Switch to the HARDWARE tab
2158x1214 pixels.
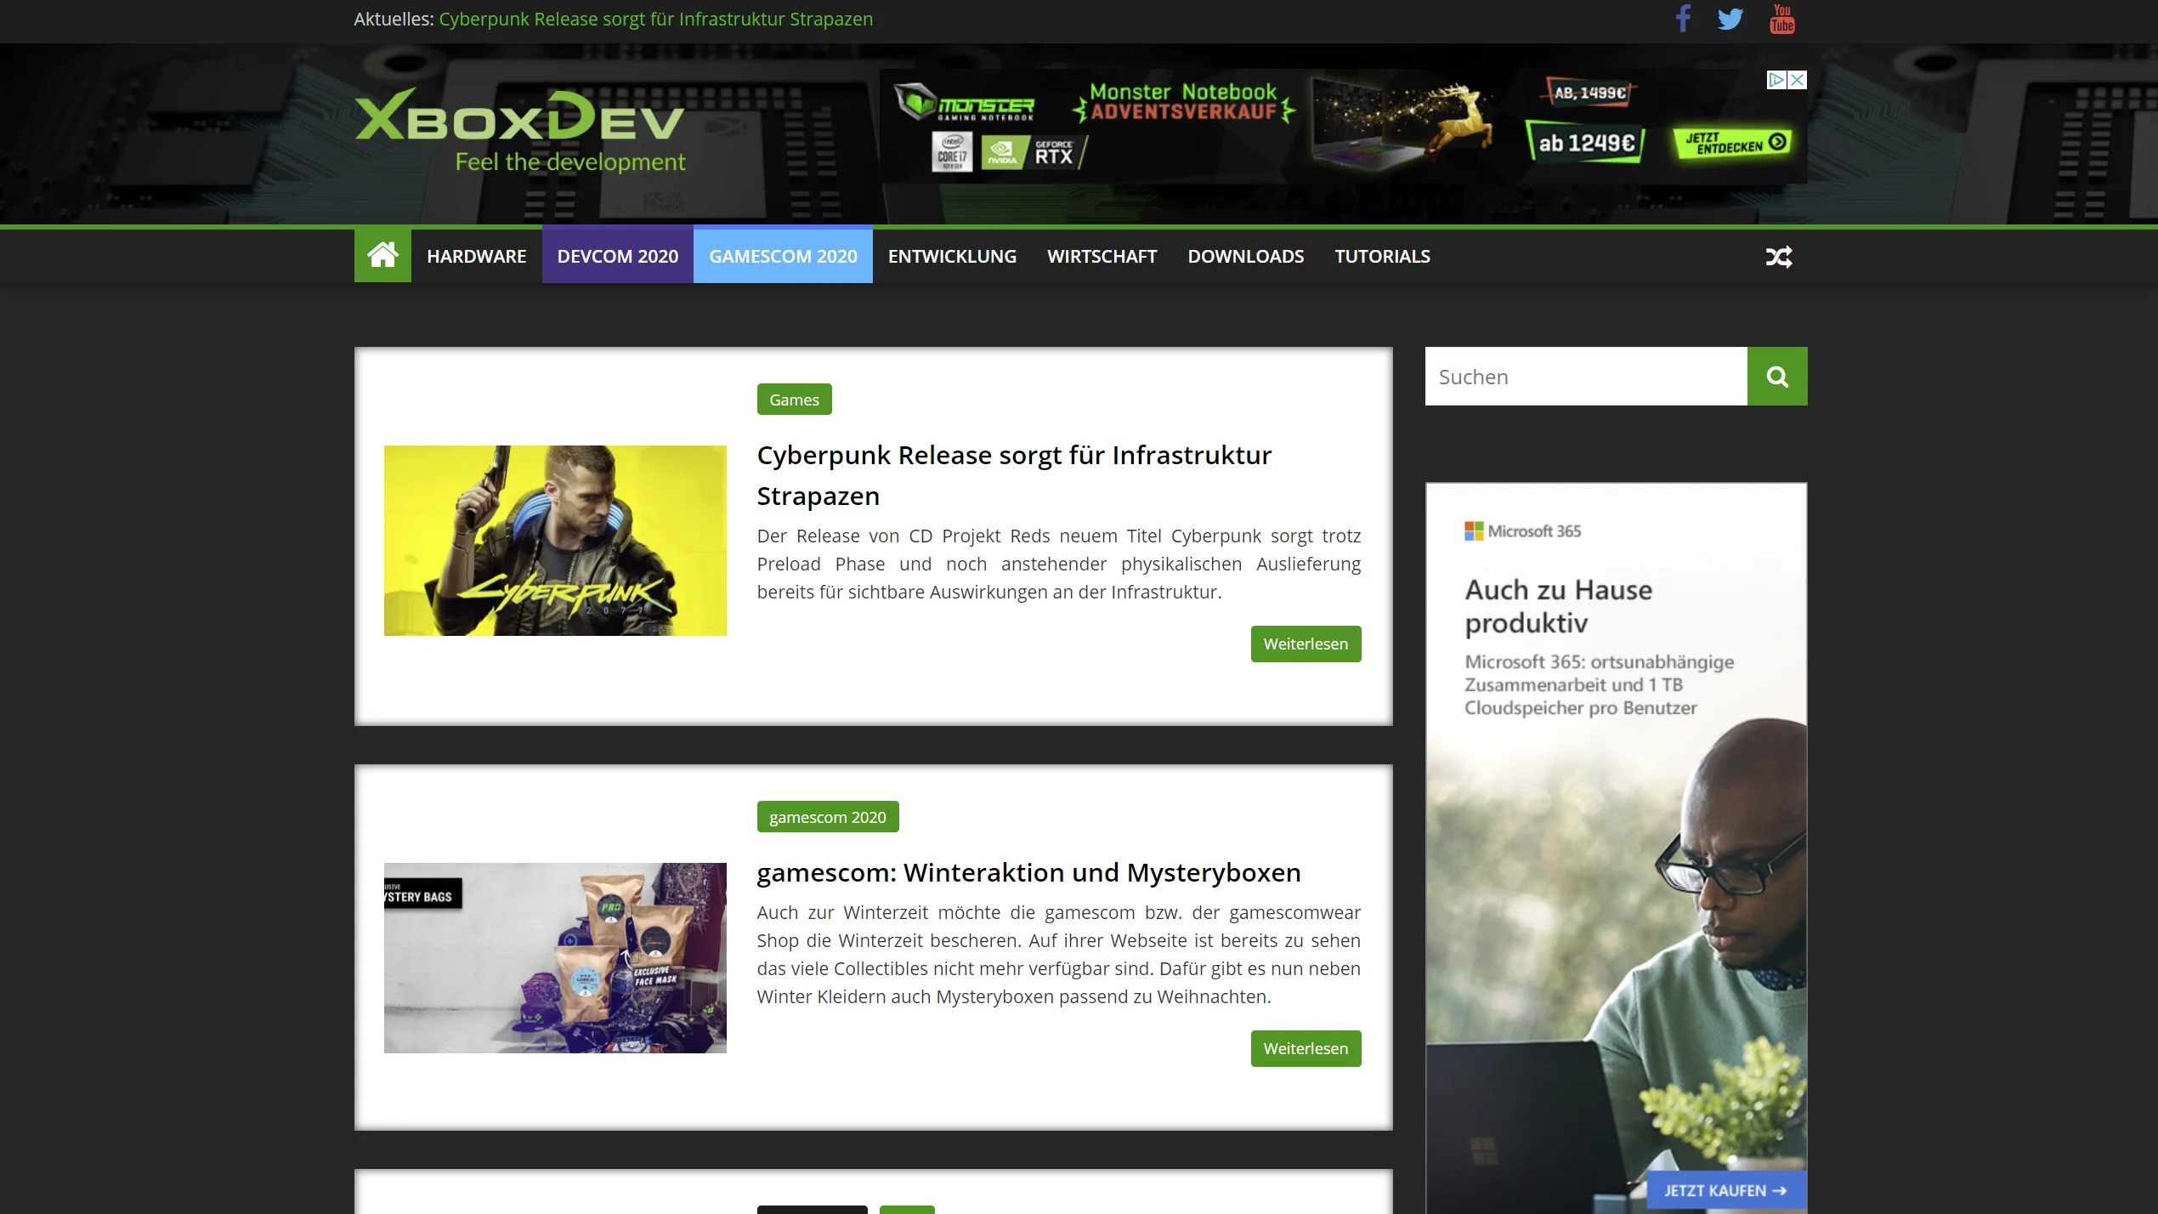pos(477,256)
